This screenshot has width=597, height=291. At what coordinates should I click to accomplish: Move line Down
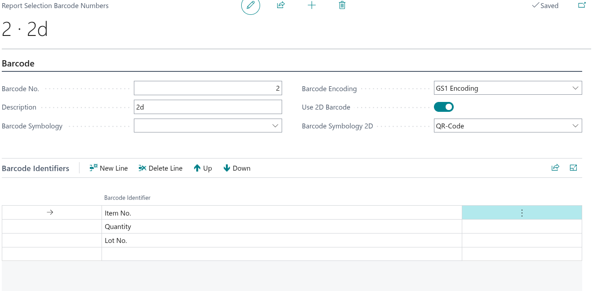point(237,168)
